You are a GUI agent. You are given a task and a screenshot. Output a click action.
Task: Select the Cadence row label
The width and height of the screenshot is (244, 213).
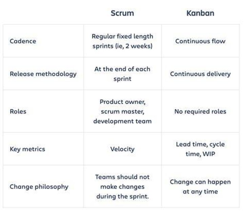click(x=23, y=41)
